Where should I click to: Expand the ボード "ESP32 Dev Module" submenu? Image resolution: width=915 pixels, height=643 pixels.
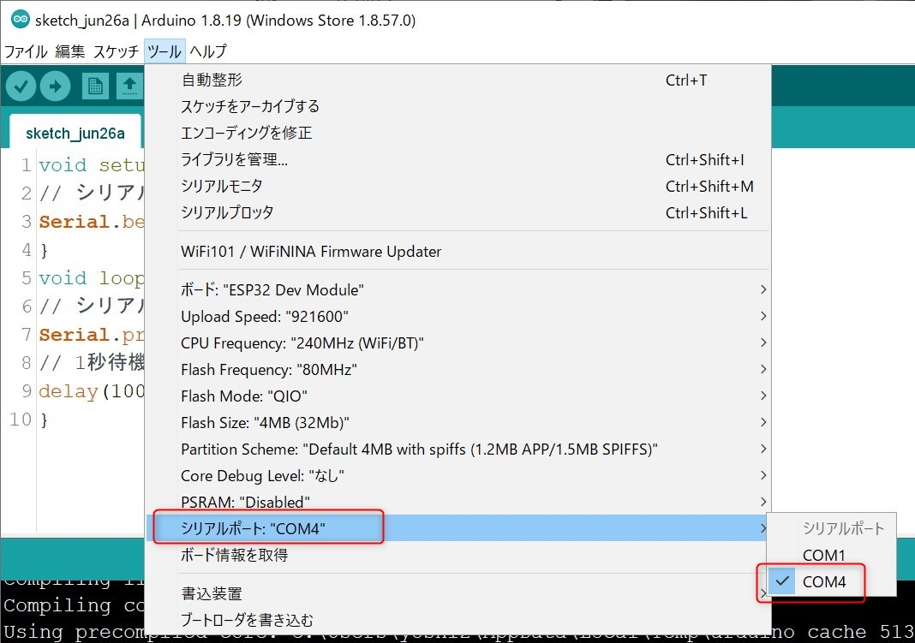tap(272, 290)
